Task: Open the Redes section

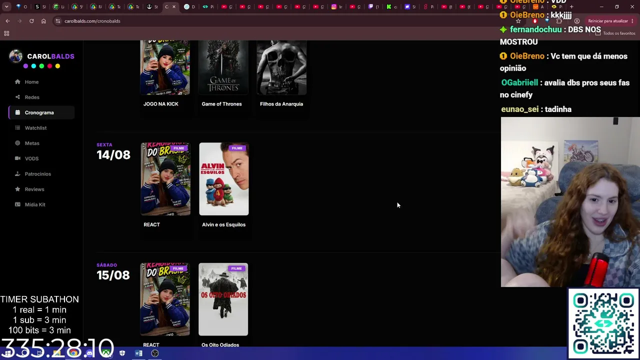Action: click(x=32, y=97)
